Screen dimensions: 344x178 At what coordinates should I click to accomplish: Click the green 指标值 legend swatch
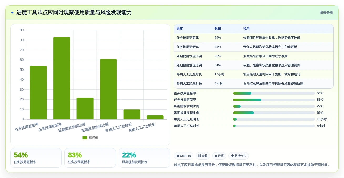pos(85,138)
